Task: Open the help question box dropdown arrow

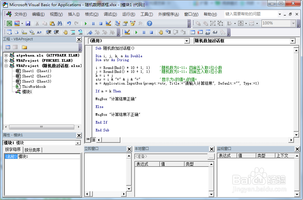Action: [x=279, y=14]
